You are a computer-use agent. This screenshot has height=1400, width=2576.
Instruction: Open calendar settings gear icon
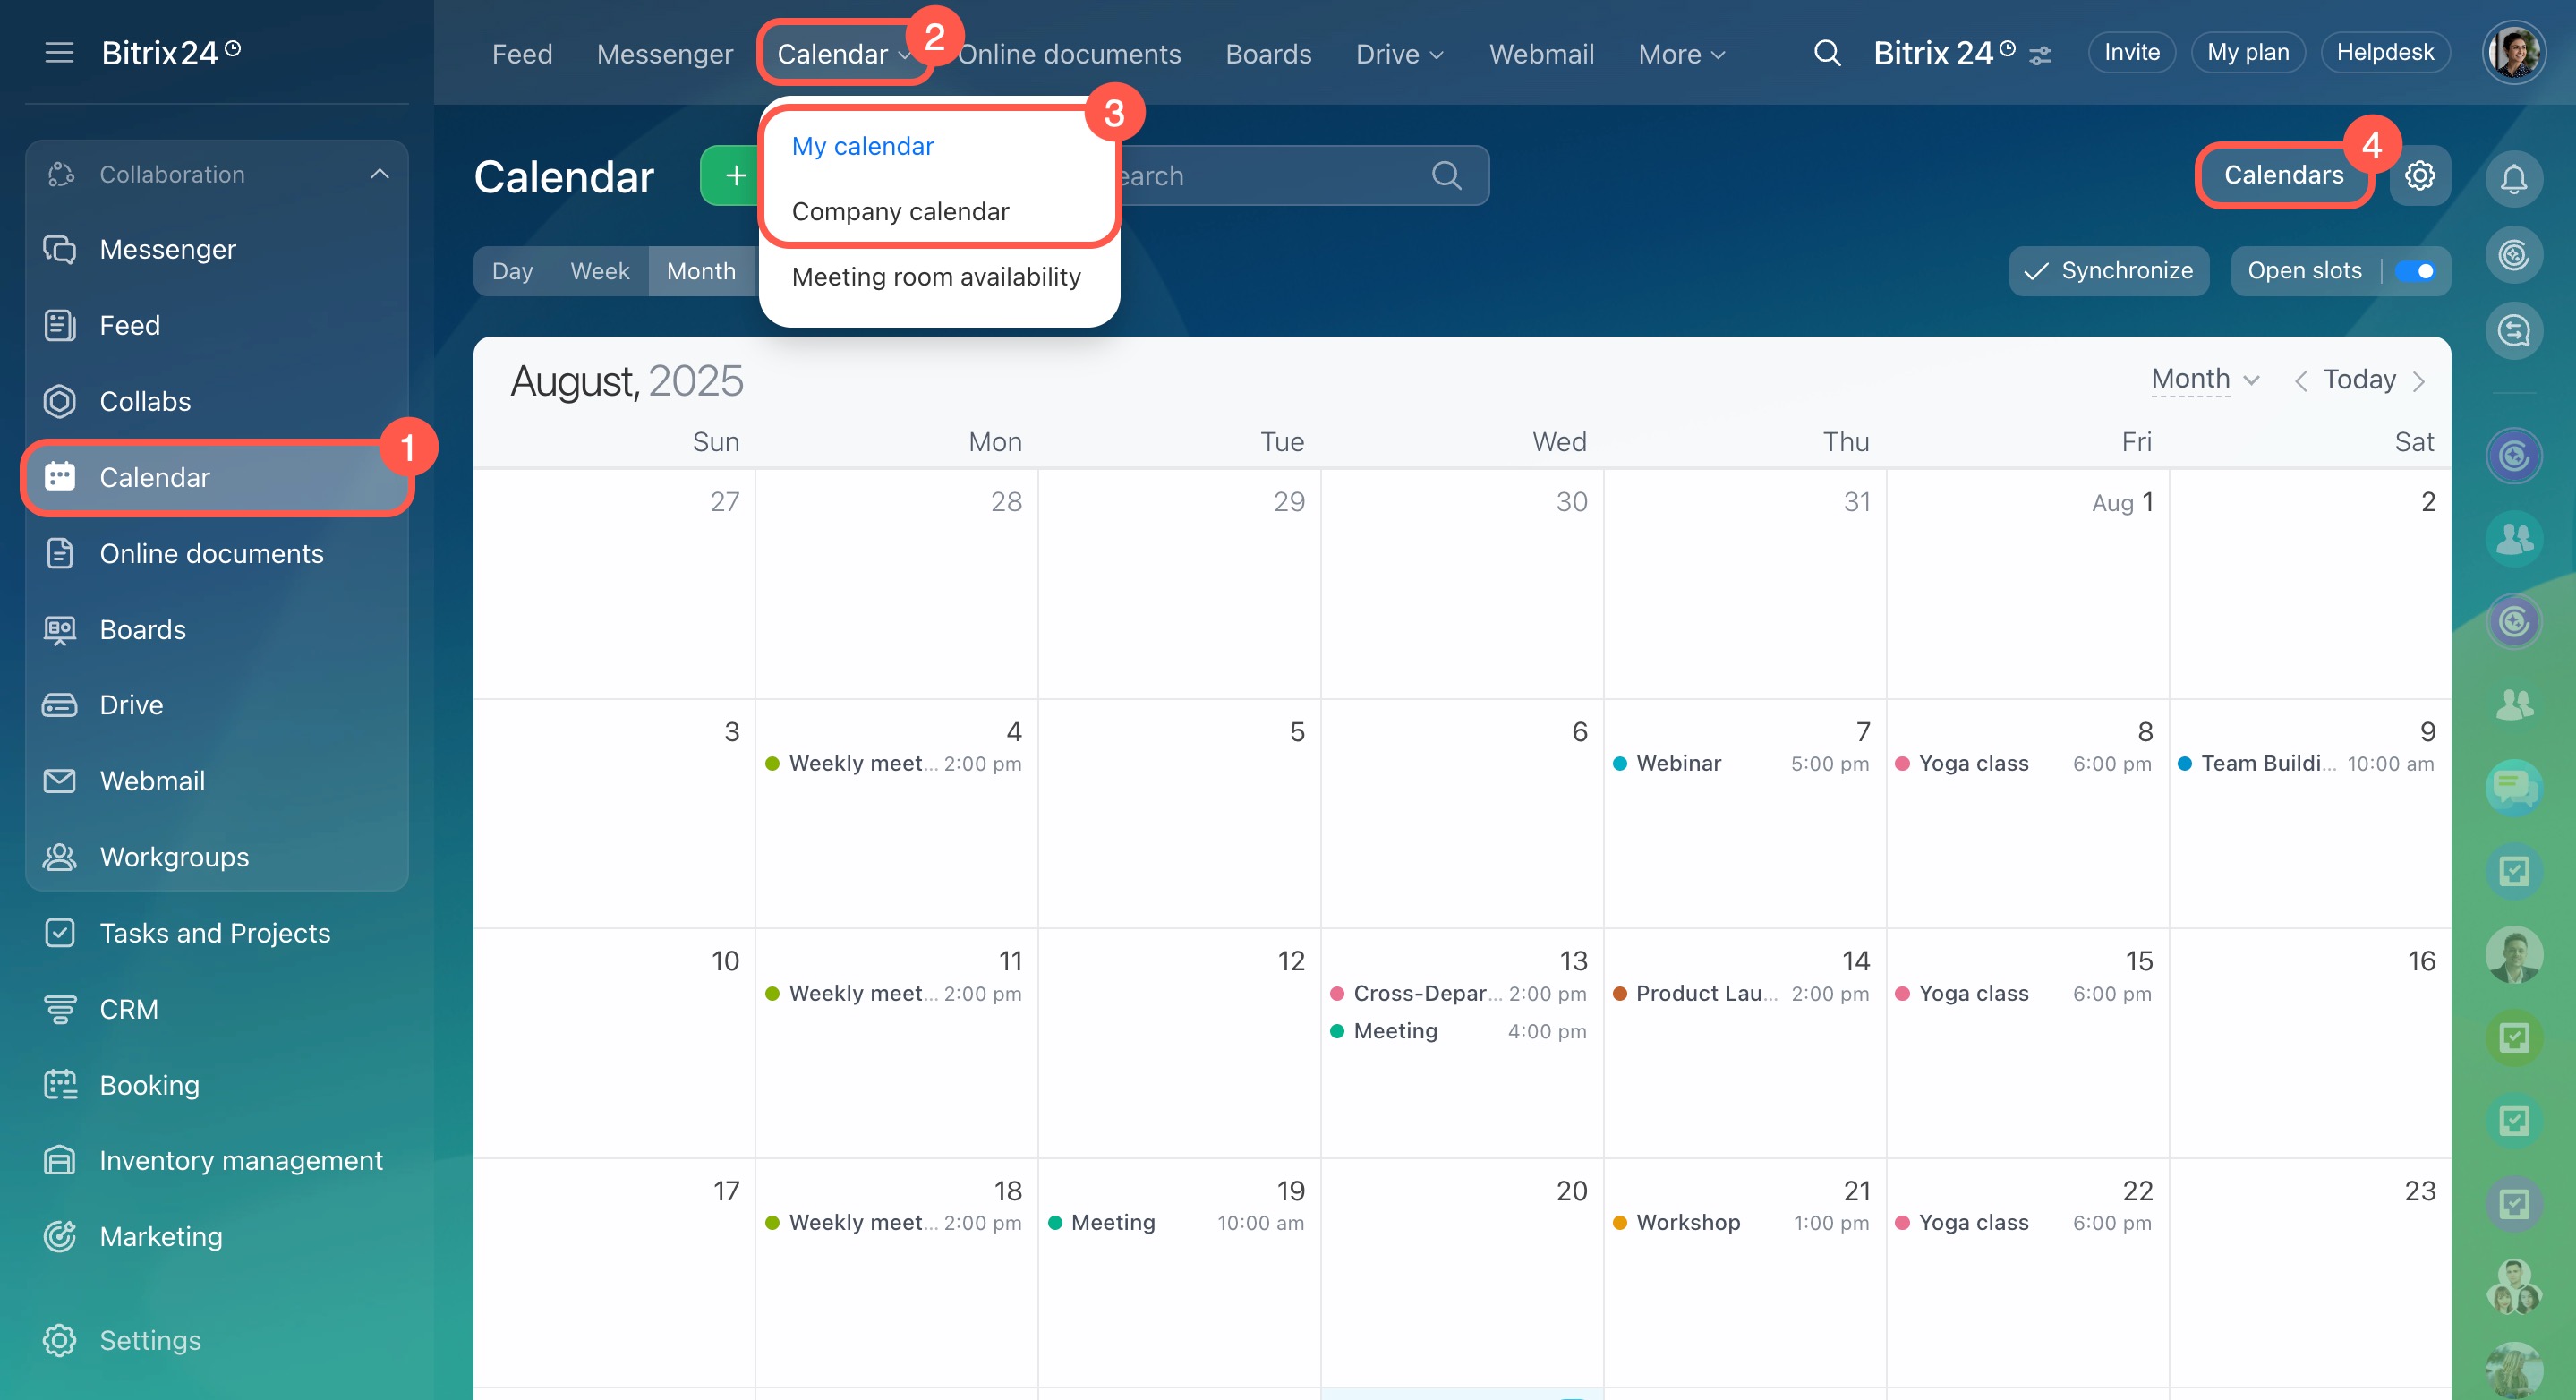pyautogui.click(x=2419, y=176)
